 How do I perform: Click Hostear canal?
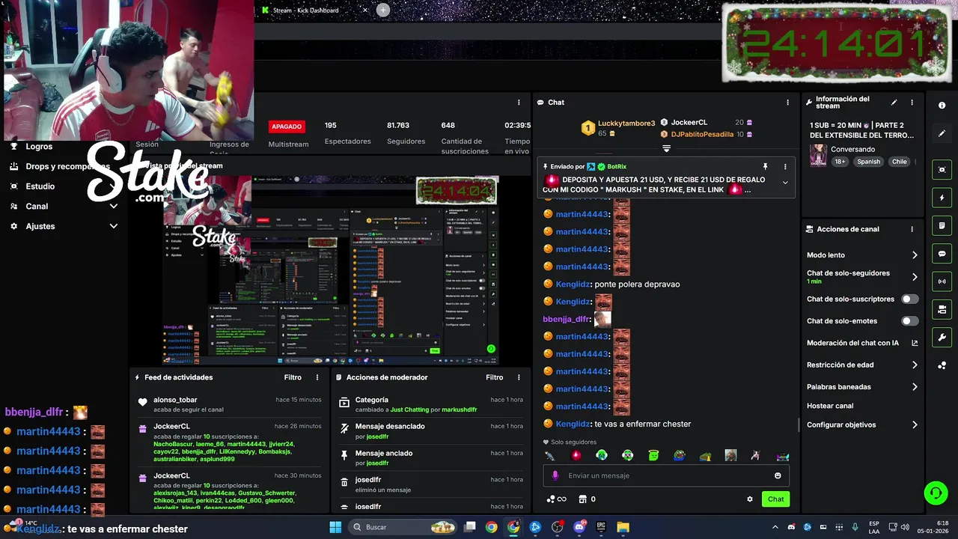point(830,406)
